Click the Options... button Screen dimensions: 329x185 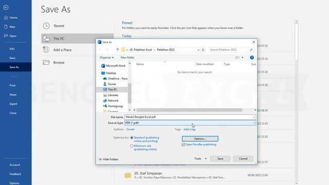click(x=200, y=139)
